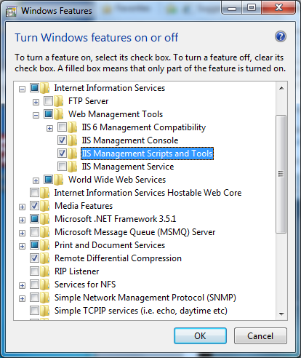Expand Microsoft Message Queue (MSMQ) Server
Image resolution: width=301 pixels, height=358 pixels.
coord(22,233)
